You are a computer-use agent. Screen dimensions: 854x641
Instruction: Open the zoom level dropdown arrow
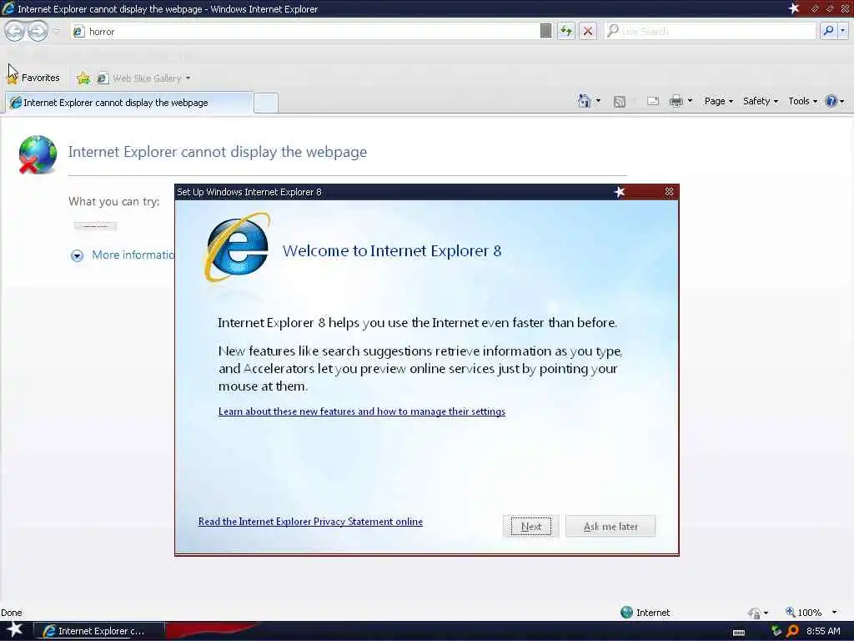click(834, 613)
